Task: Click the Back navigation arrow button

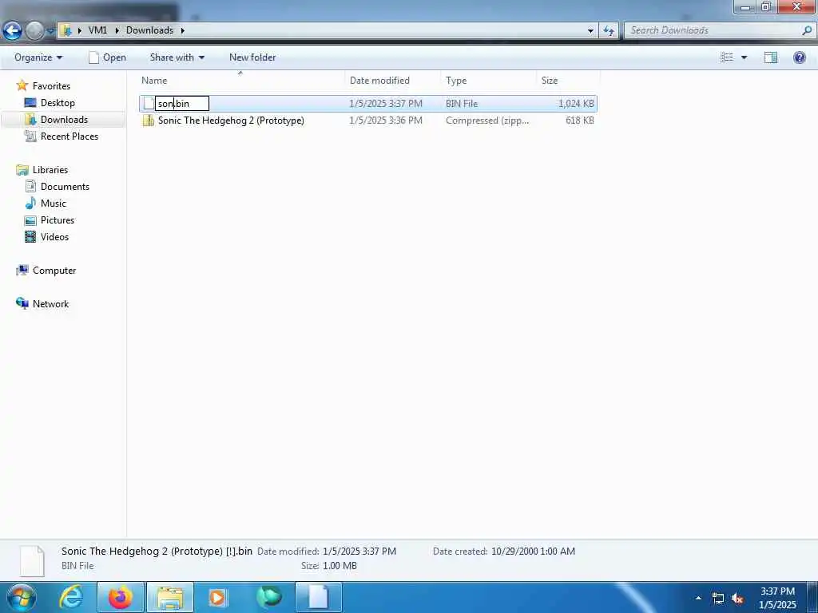Action: pos(12,31)
